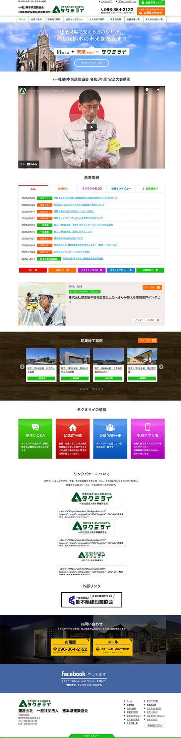Screen dimensions: 181x738
Task: Open the blue 会員名簿一覧 tile
Action: coord(110,438)
